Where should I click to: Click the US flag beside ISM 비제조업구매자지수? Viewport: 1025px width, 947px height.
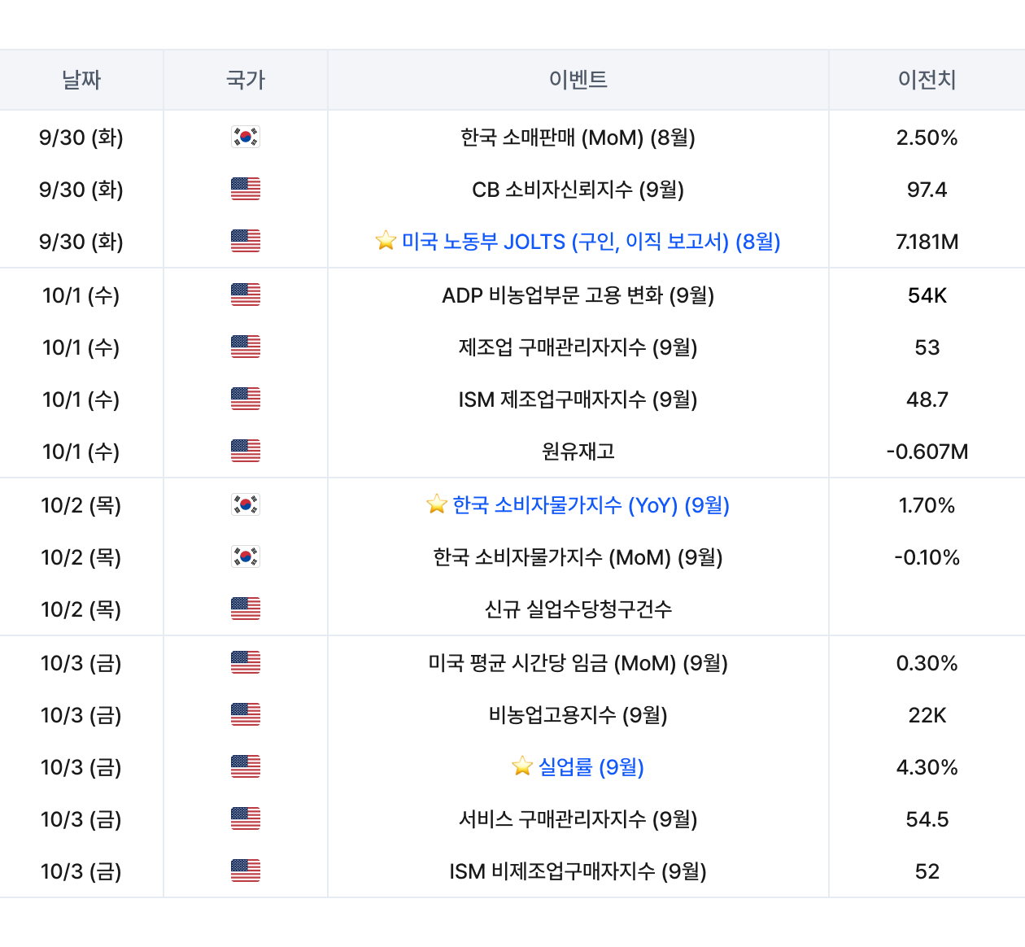(x=246, y=871)
